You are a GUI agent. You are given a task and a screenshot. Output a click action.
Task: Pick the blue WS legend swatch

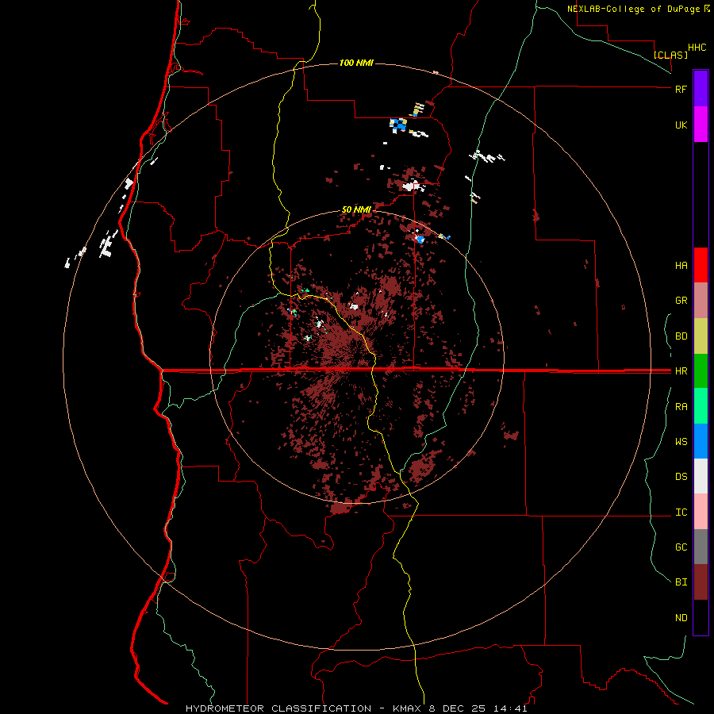click(x=701, y=441)
